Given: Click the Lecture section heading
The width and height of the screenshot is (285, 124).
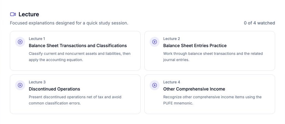Looking at the screenshot, I should coord(29,14).
